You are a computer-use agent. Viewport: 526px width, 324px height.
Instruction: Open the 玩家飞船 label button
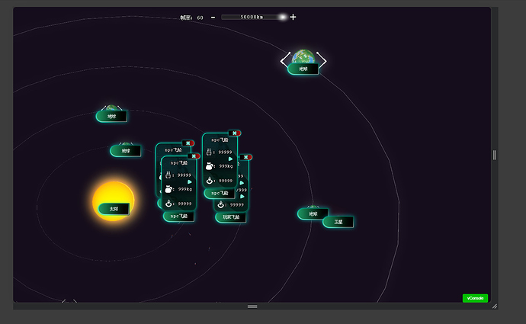click(231, 217)
